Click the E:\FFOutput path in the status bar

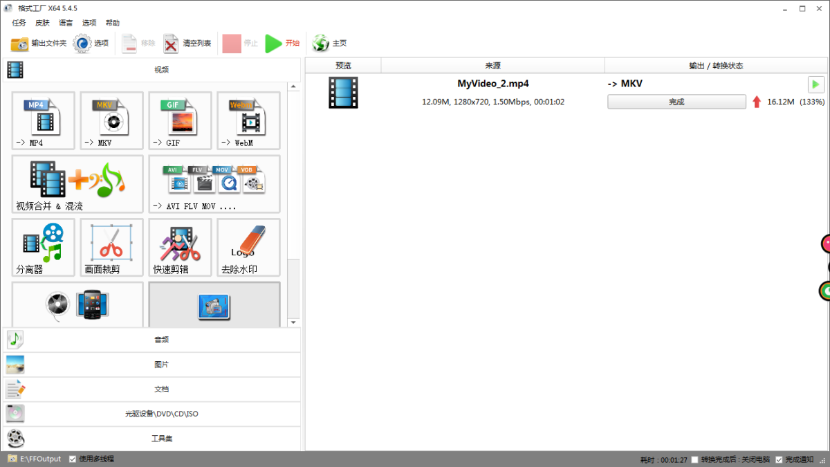click(x=40, y=459)
